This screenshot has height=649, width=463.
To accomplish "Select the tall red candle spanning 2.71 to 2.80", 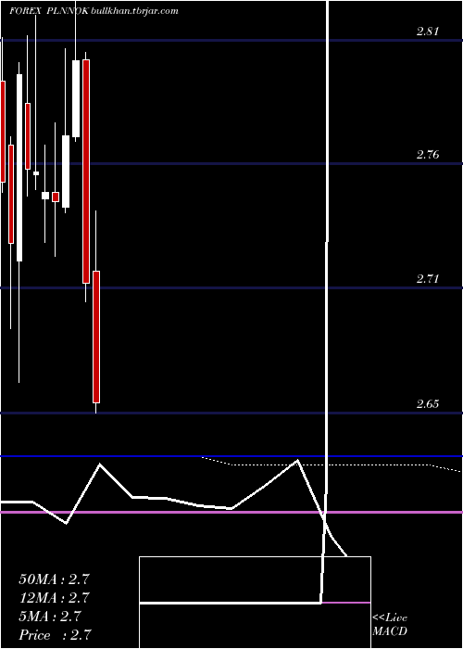I will [86, 172].
